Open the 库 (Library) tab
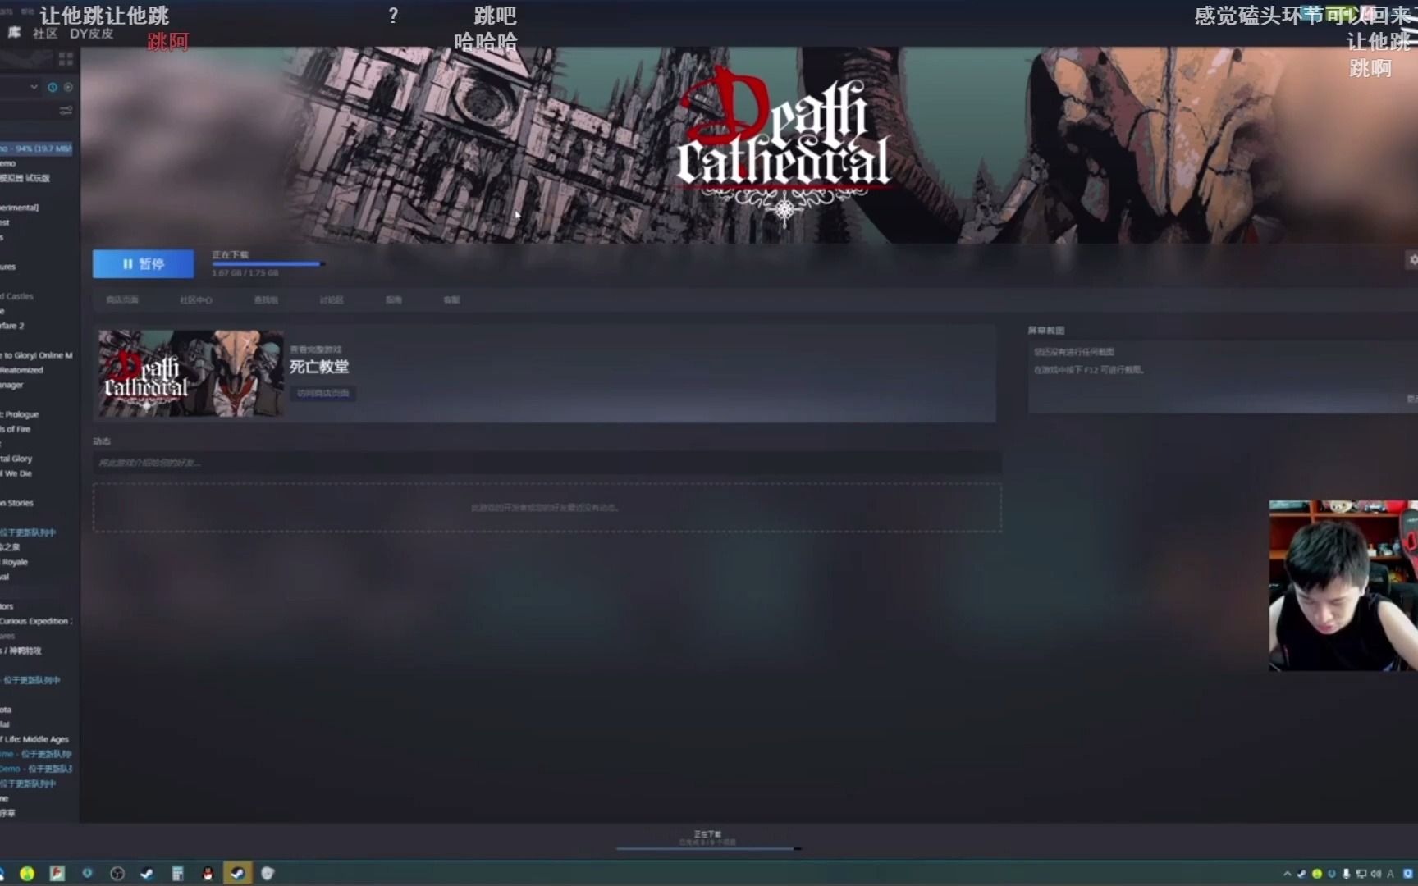 click(14, 33)
